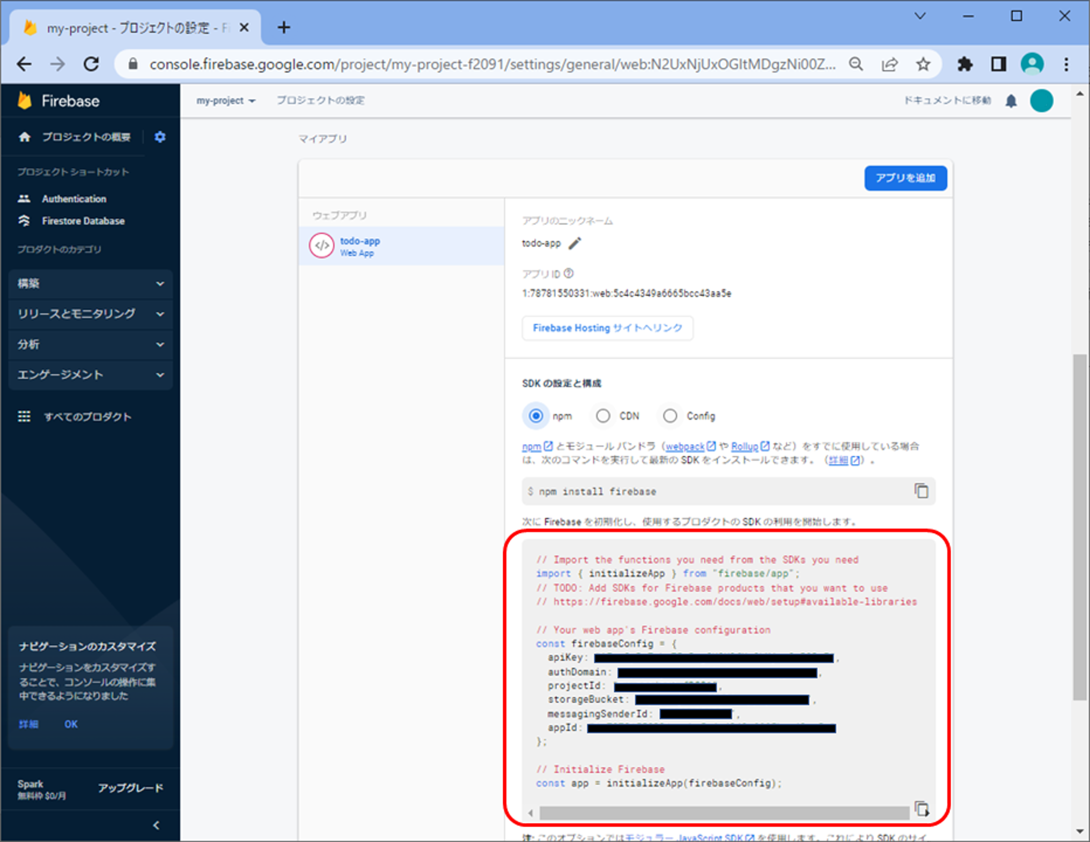
Task: Reload the page with the refresh icon
Action: [x=91, y=64]
